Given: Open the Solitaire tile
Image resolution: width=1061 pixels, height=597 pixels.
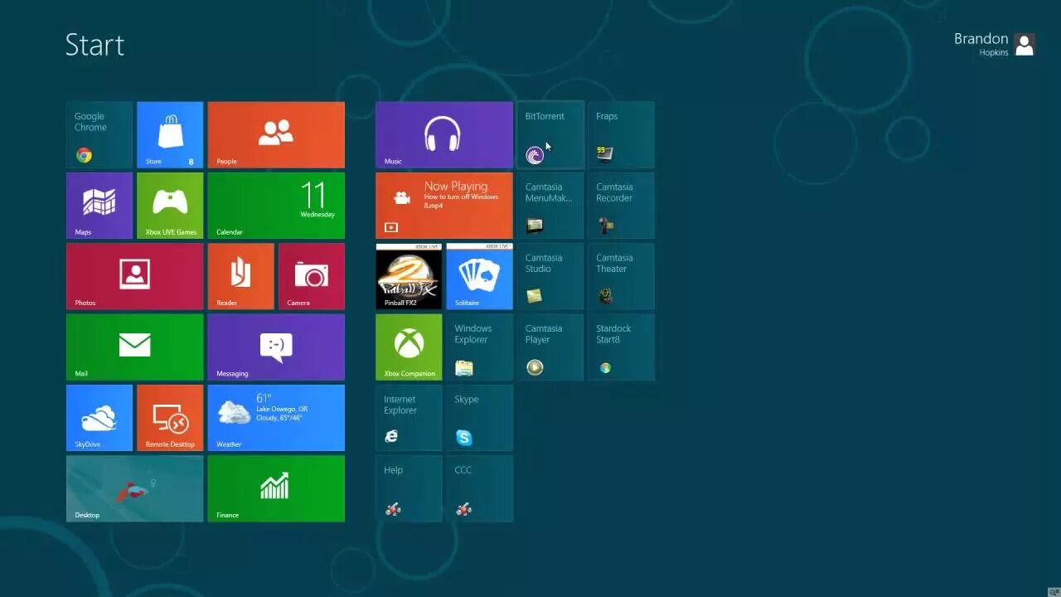Looking at the screenshot, I should pos(480,276).
